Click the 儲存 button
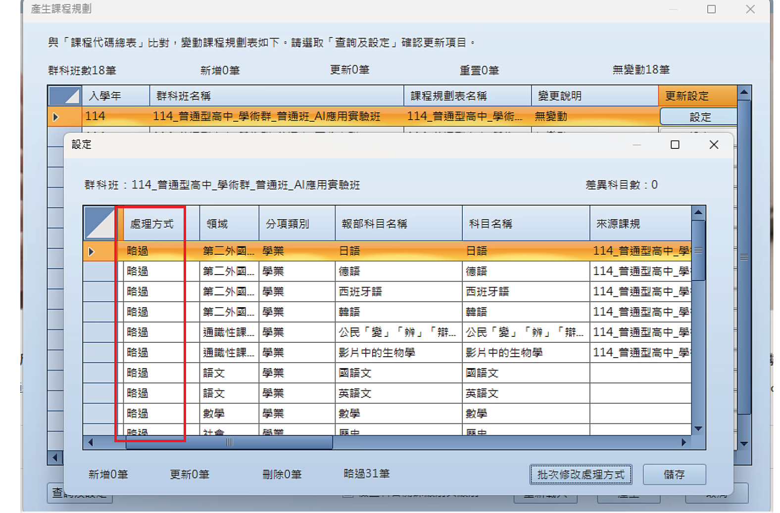This screenshot has width=780, height=513. pyautogui.click(x=674, y=474)
